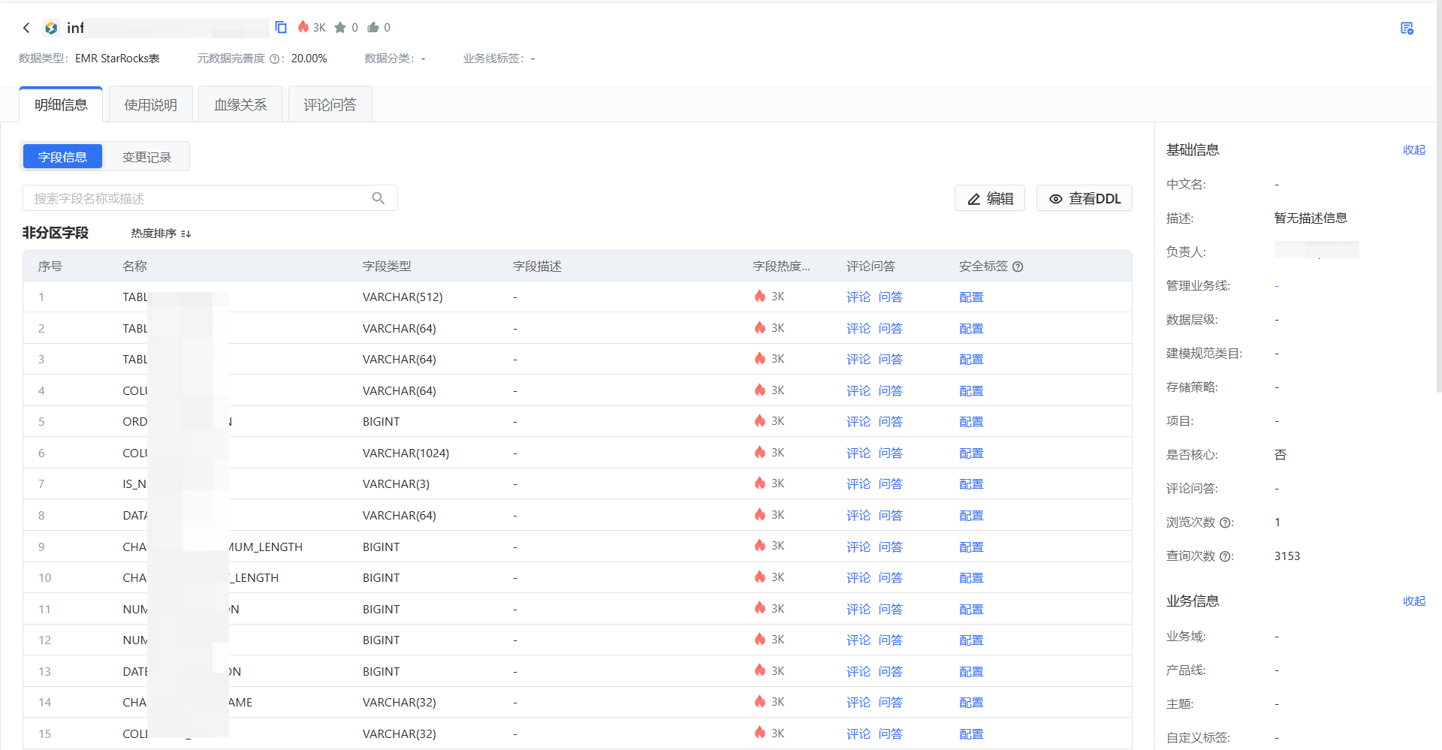This screenshot has height=750, width=1442.
Task: Click the flame icon in row 1
Action: (x=760, y=297)
